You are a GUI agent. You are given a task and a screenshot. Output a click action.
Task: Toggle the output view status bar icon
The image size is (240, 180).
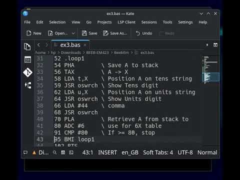(x=25, y=152)
